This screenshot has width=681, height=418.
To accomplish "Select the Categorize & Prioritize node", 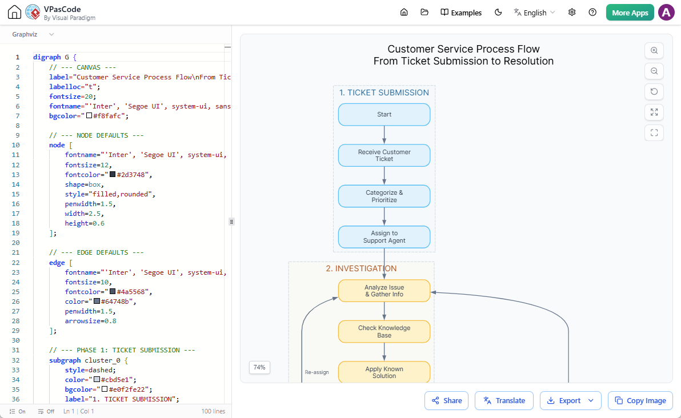I will tap(384, 196).
